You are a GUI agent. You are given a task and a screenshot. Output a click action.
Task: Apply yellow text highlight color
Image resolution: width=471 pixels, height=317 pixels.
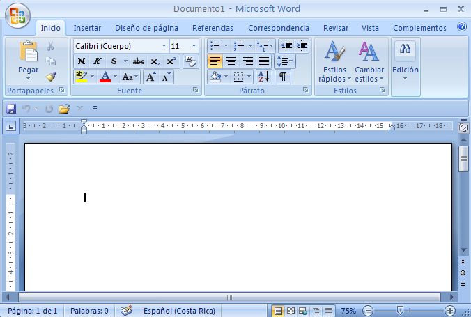coord(81,77)
